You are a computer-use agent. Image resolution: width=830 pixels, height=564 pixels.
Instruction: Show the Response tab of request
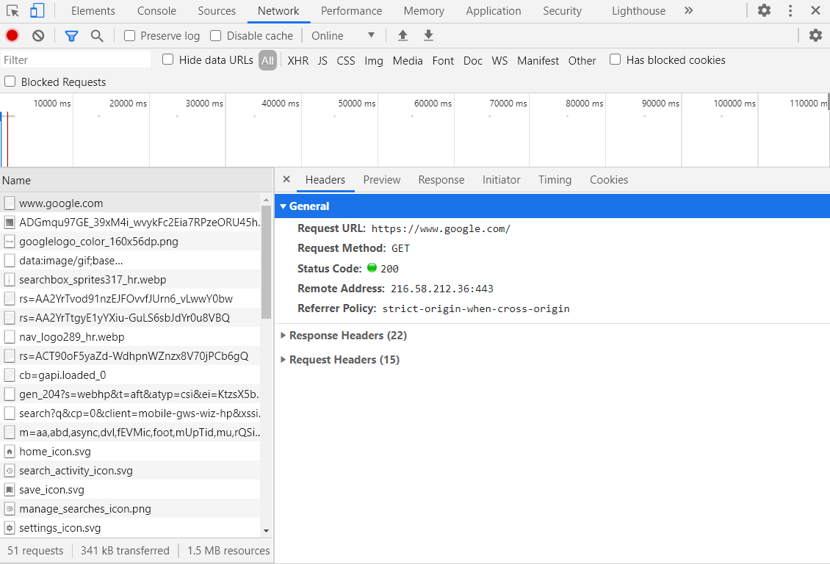point(441,180)
